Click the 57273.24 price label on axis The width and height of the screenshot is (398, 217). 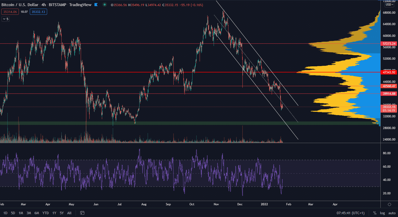pos(389,44)
